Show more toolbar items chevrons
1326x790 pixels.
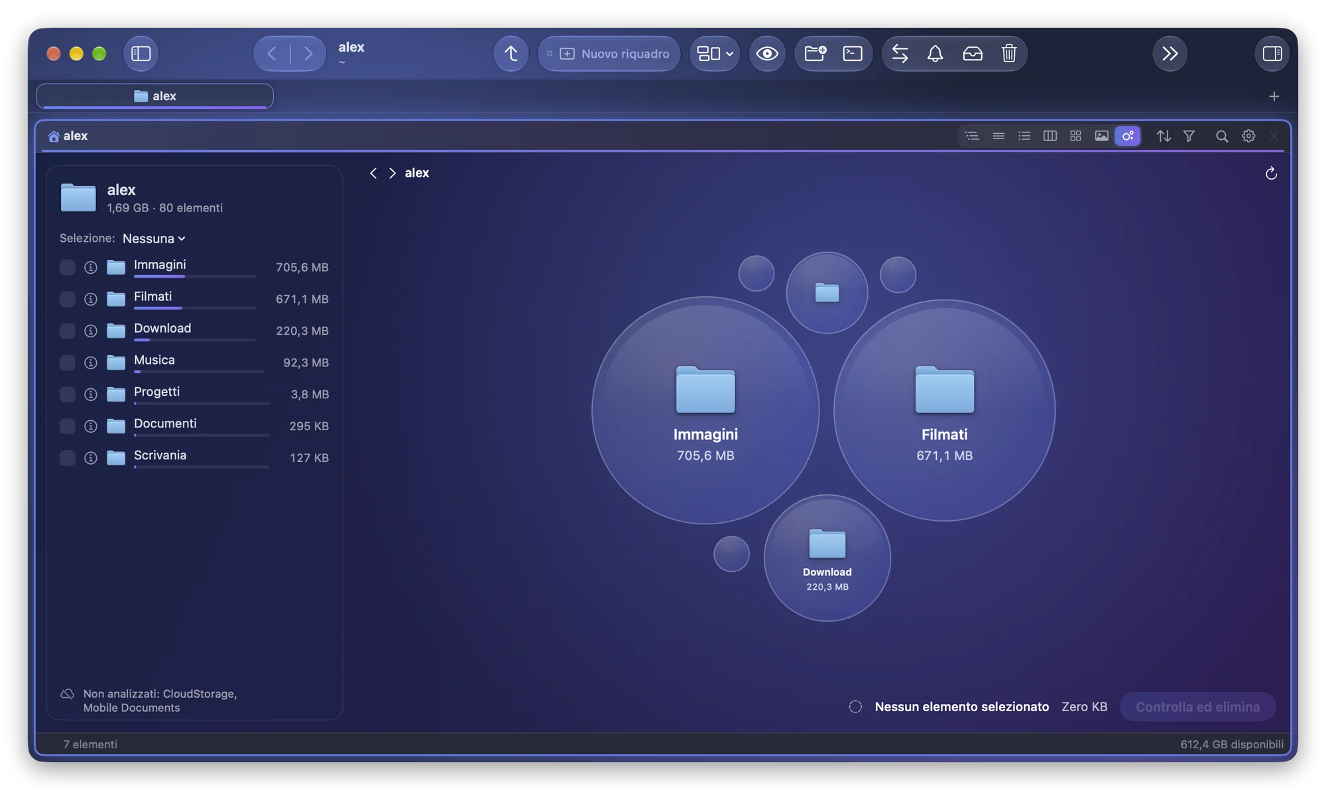pos(1170,54)
